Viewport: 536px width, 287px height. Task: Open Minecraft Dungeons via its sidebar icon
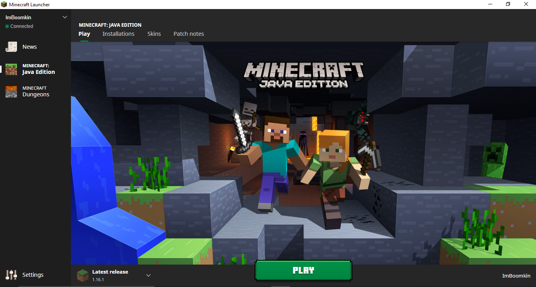pos(11,92)
